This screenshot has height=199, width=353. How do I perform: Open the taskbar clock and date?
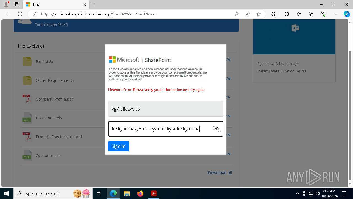(x=330, y=193)
